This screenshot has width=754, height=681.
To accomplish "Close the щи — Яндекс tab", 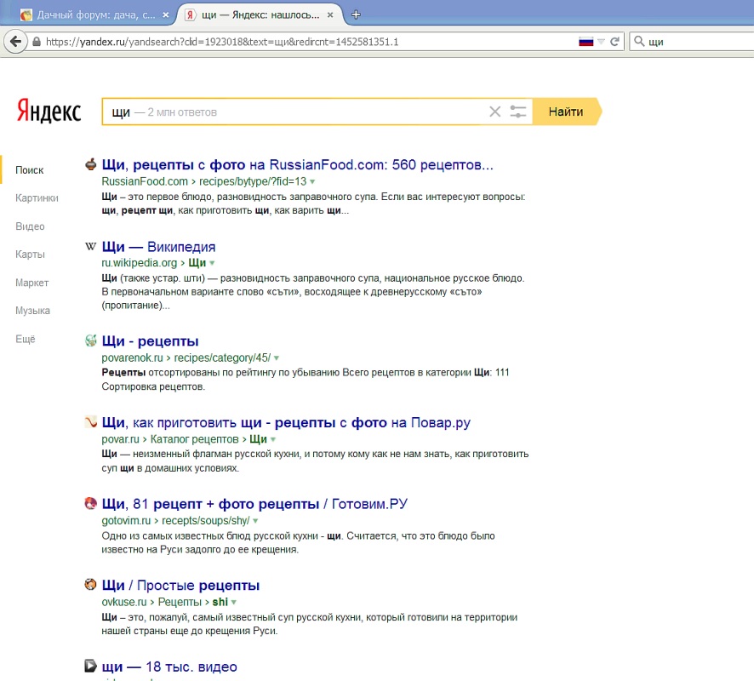I will point(330,15).
